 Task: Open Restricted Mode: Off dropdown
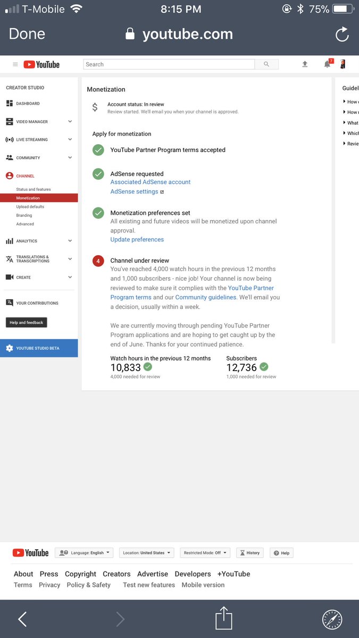pyautogui.click(x=205, y=553)
